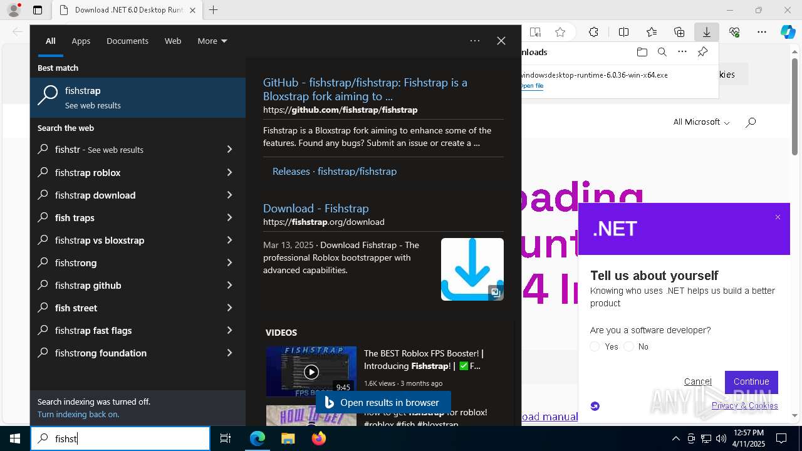Select Yes for software developer

[x=595, y=346]
